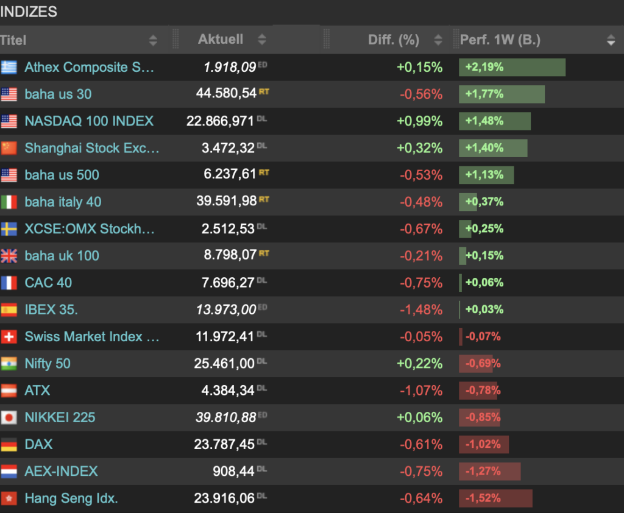Click the US flag icon next to baha us 30
This screenshot has height=513, width=624.
(9, 94)
